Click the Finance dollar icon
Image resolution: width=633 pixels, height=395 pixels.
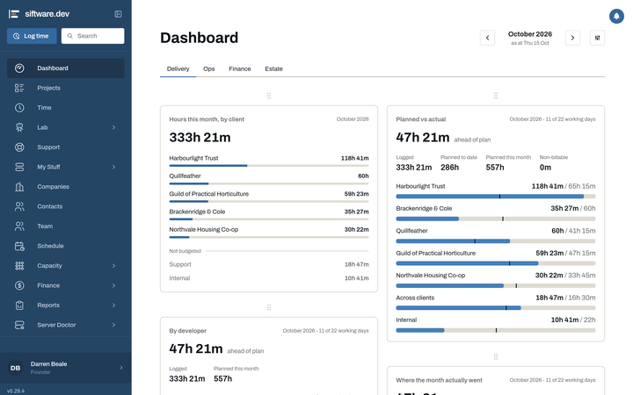tap(19, 285)
